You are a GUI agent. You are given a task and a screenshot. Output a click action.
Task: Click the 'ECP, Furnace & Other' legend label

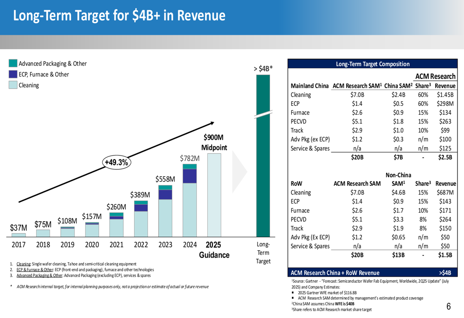(x=44, y=74)
